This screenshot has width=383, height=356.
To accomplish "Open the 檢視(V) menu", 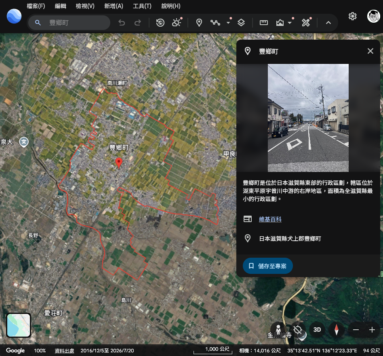I will click(x=85, y=6).
